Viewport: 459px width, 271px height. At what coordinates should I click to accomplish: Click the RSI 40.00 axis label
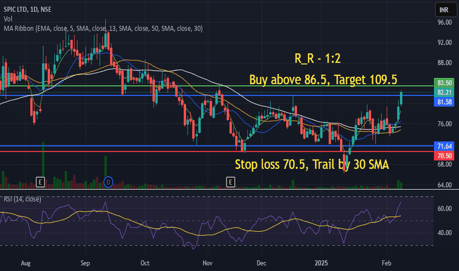tap(445, 233)
